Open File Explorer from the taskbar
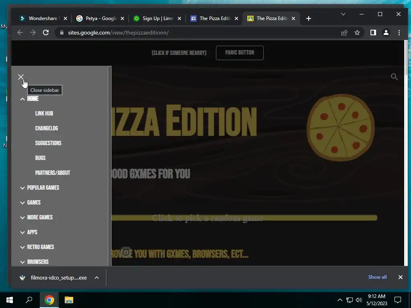411x308 pixels. [69, 300]
